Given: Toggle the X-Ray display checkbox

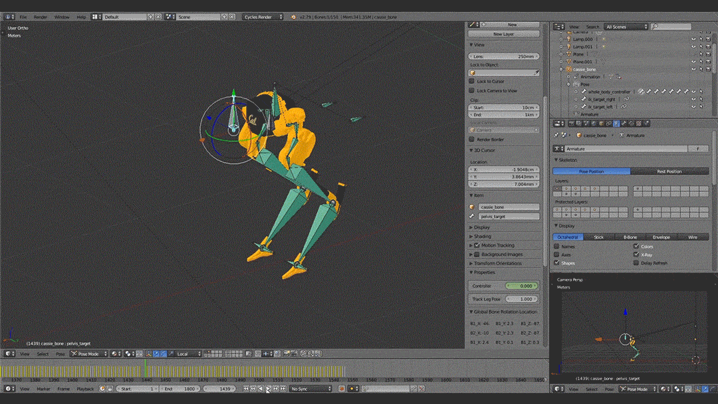Looking at the screenshot, I should pos(636,254).
